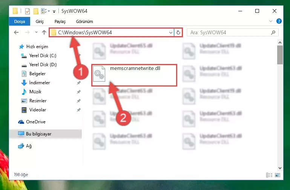Switch to details view in status bar
290x190 pixels.
click(x=269, y=175)
